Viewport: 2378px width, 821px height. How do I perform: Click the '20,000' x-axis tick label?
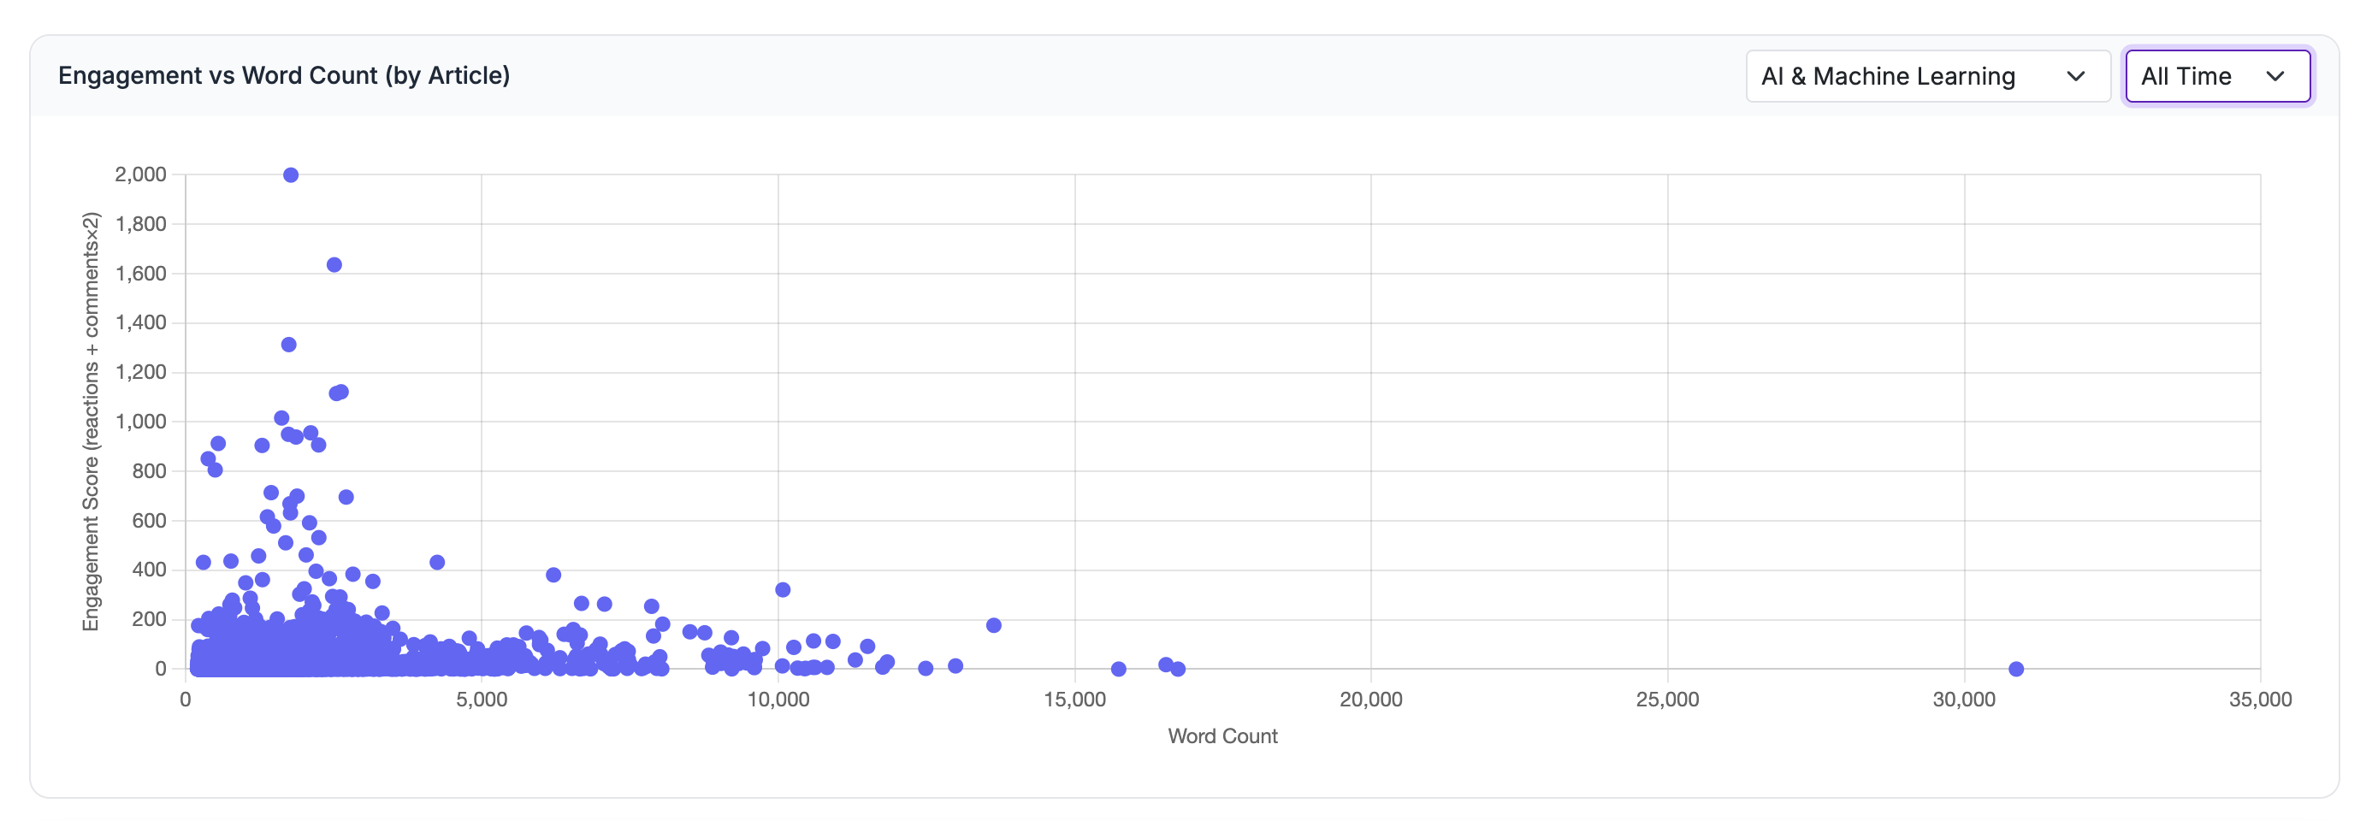pyautogui.click(x=1371, y=700)
